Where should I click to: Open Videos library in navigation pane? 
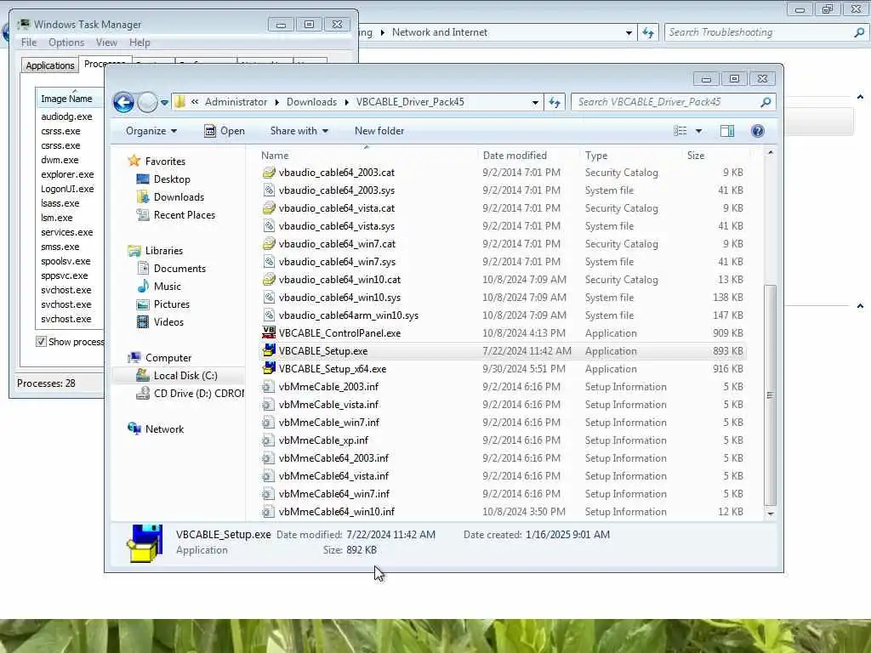coord(168,322)
